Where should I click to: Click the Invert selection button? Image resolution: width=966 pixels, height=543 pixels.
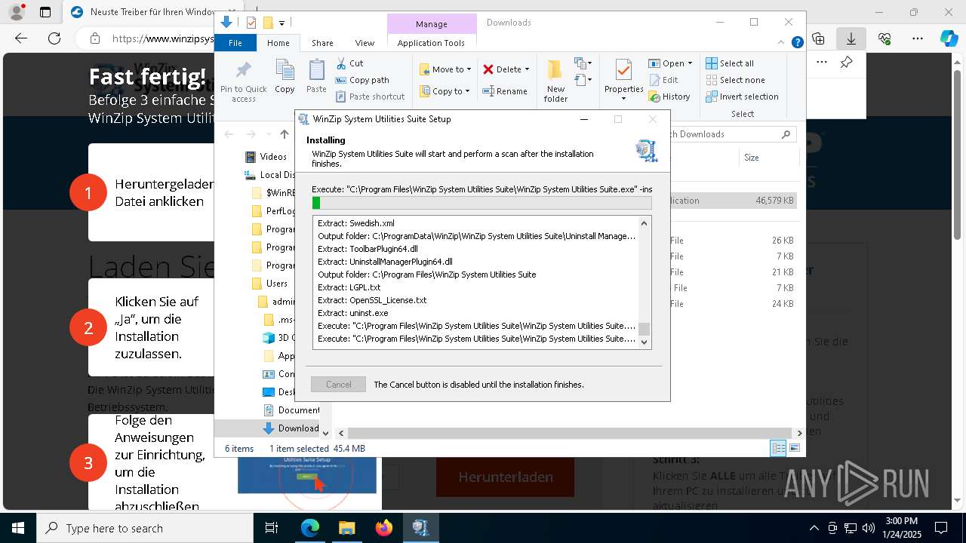pos(742,97)
